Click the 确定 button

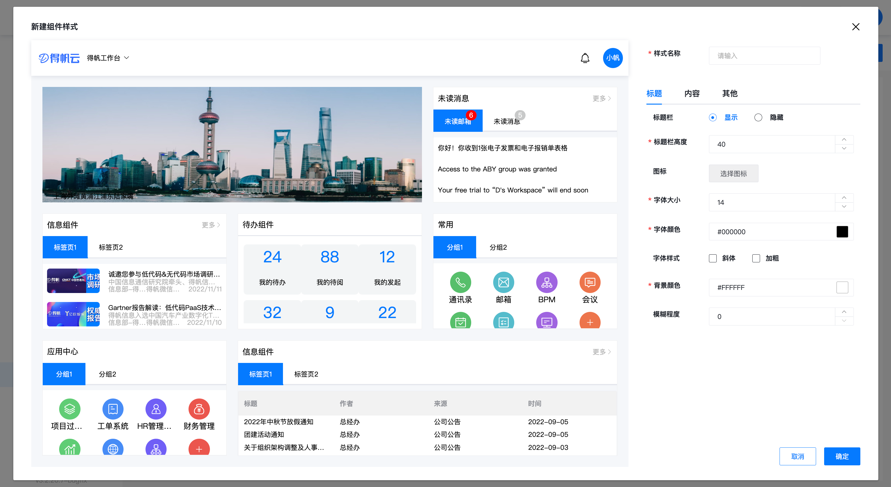(841, 456)
